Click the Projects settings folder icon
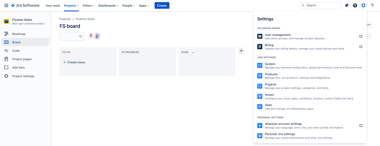This screenshot has width=380, height=146. [x=260, y=86]
